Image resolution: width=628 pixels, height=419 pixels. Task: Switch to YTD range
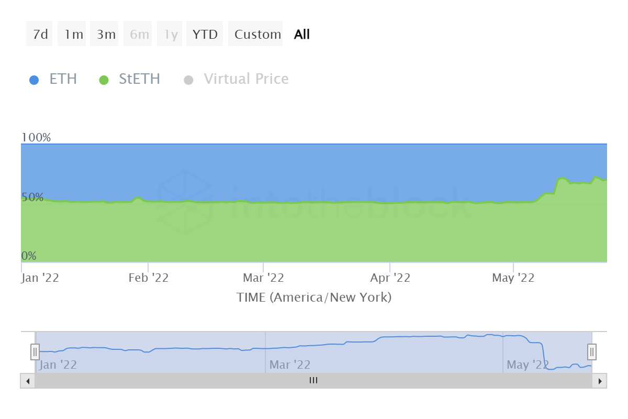205,34
